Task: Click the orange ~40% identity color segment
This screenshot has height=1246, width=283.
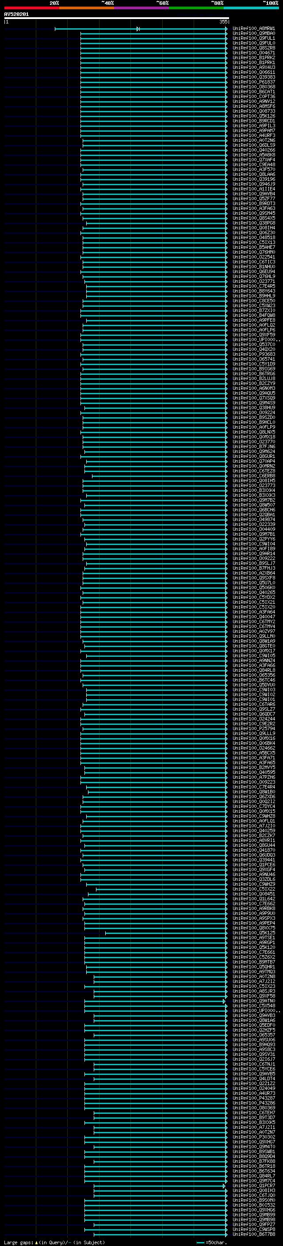Action: [x=87, y=8]
